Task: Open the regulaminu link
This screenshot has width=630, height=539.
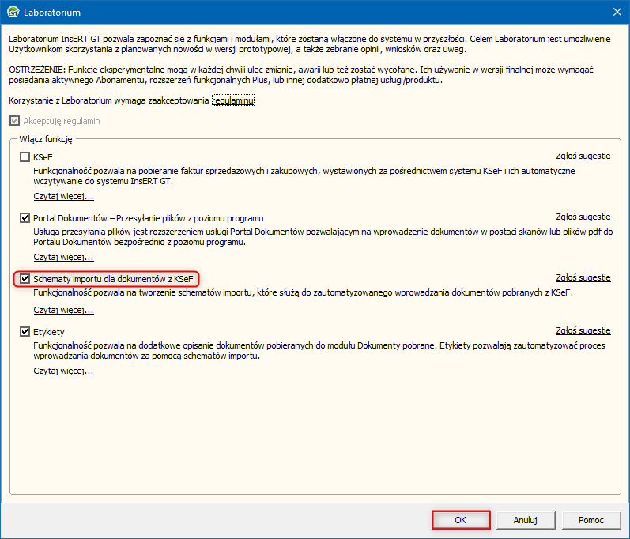Action: pos(233,100)
